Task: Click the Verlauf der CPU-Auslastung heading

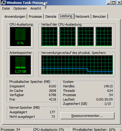Action: click(x=61, y=25)
